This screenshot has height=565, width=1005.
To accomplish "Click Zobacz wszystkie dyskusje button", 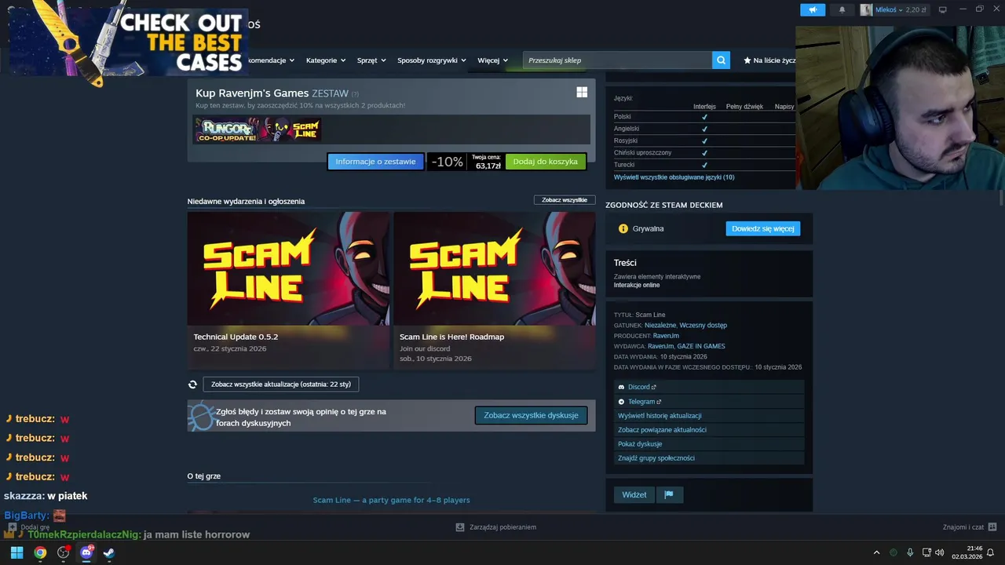I will (531, 415).
